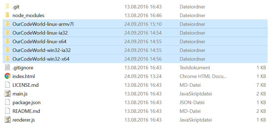Select the .gitignore file name

point(23,68)
